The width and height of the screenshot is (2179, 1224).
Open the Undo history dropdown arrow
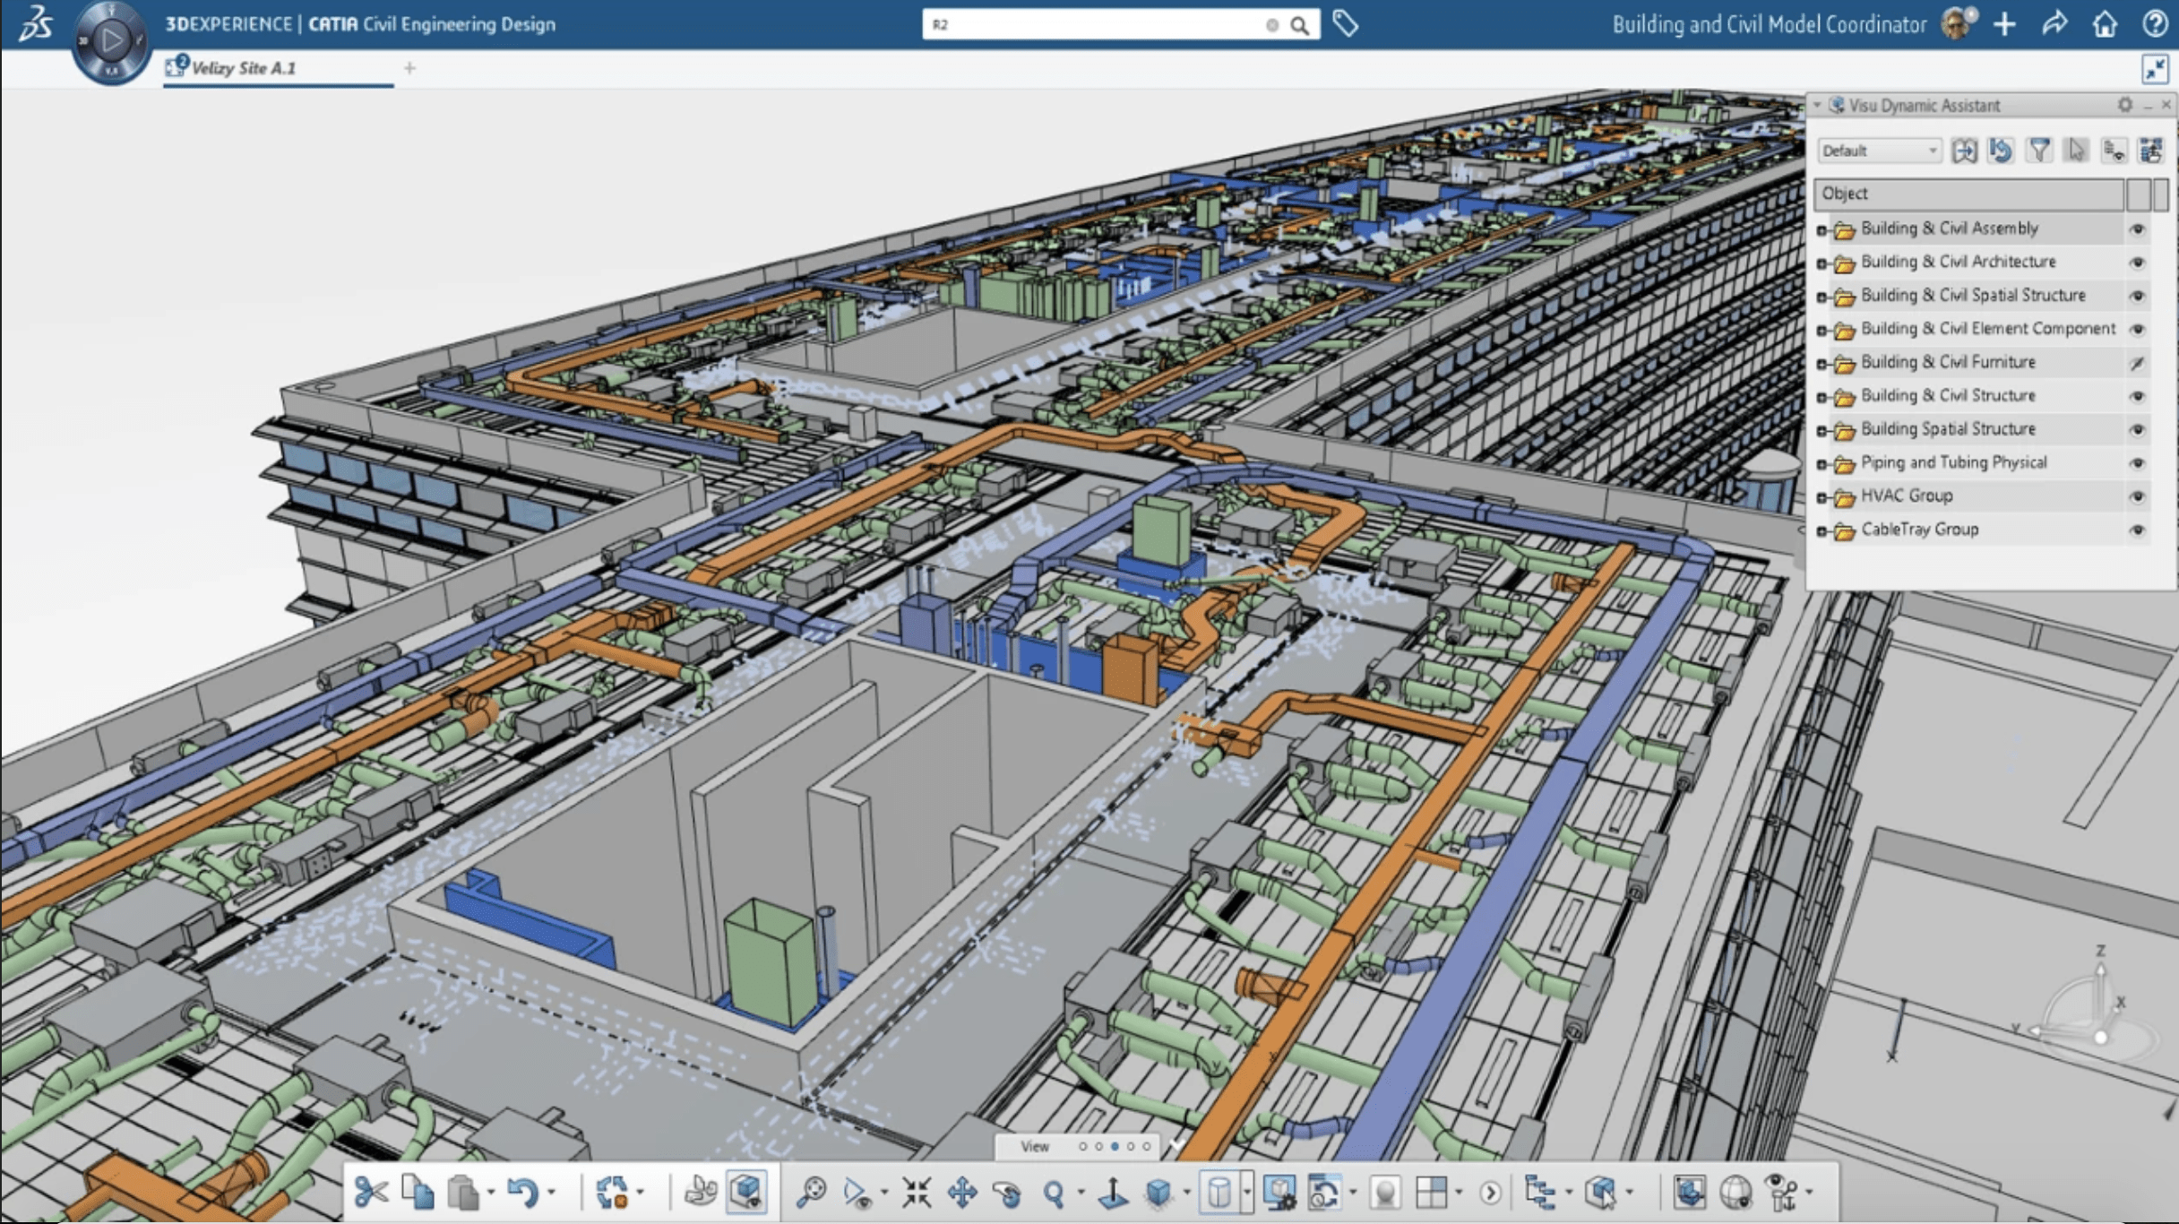coord(552,1193)
